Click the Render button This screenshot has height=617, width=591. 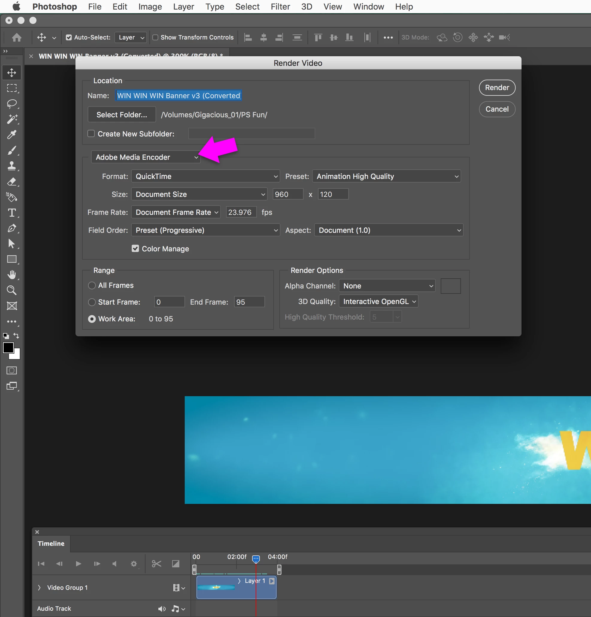click(497, 87)
